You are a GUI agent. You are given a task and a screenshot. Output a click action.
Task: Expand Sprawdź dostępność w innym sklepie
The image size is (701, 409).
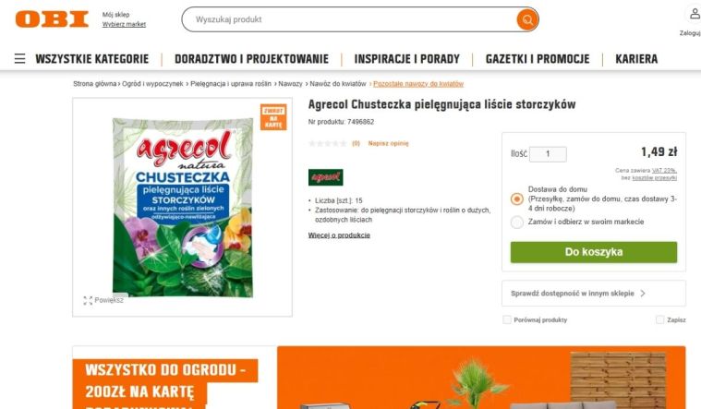(594, 294)
